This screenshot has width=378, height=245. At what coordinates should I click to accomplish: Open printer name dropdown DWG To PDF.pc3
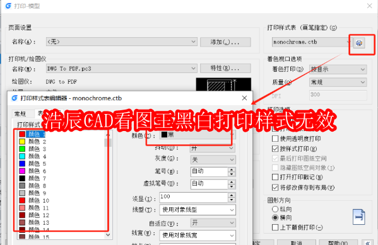[122, 69]
